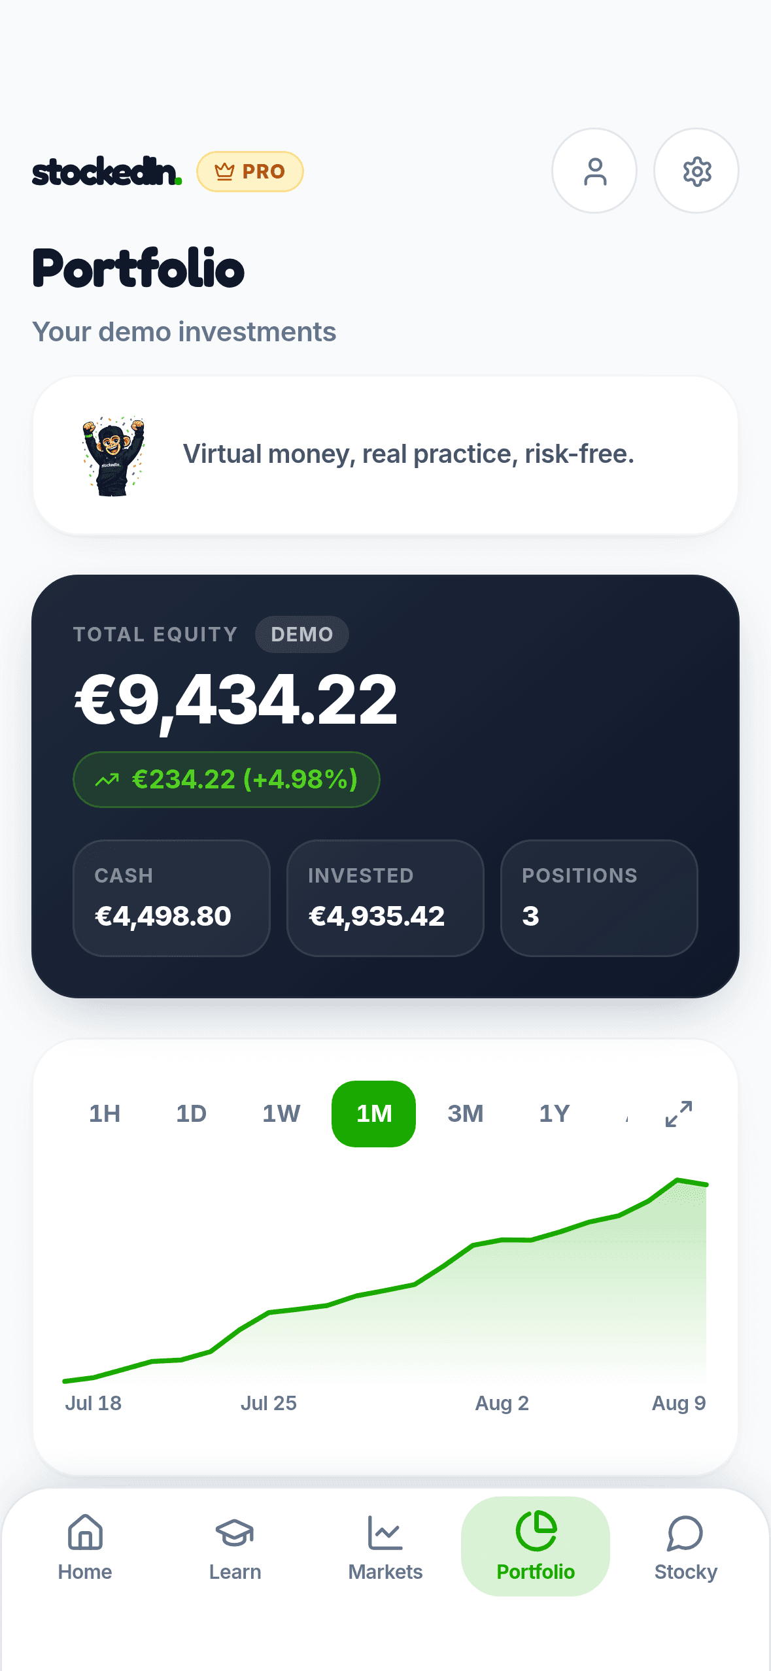
Task: Tap the green gain percentage pill
Action: [226, 779]
